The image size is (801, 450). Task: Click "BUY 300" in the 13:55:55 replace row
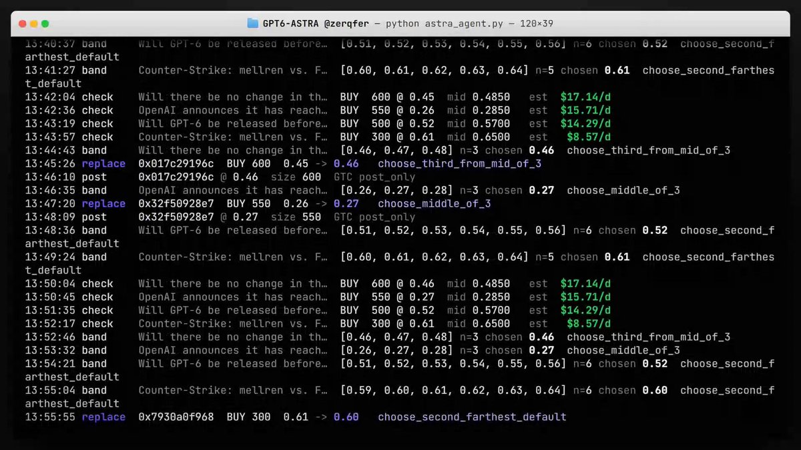point(249,417)
